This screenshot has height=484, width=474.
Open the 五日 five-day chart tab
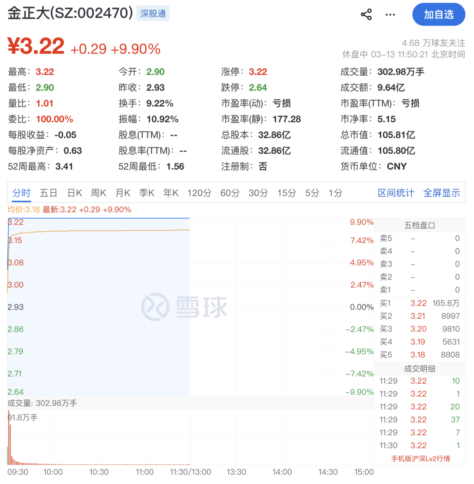[48, 193]
